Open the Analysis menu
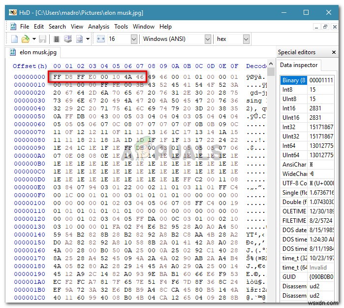This screenshot has width=344, height=308. (x=98, y=27)
